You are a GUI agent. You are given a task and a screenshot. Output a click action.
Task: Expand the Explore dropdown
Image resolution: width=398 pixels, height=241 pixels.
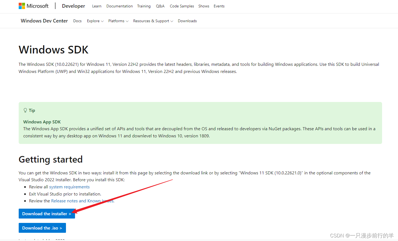95,21
